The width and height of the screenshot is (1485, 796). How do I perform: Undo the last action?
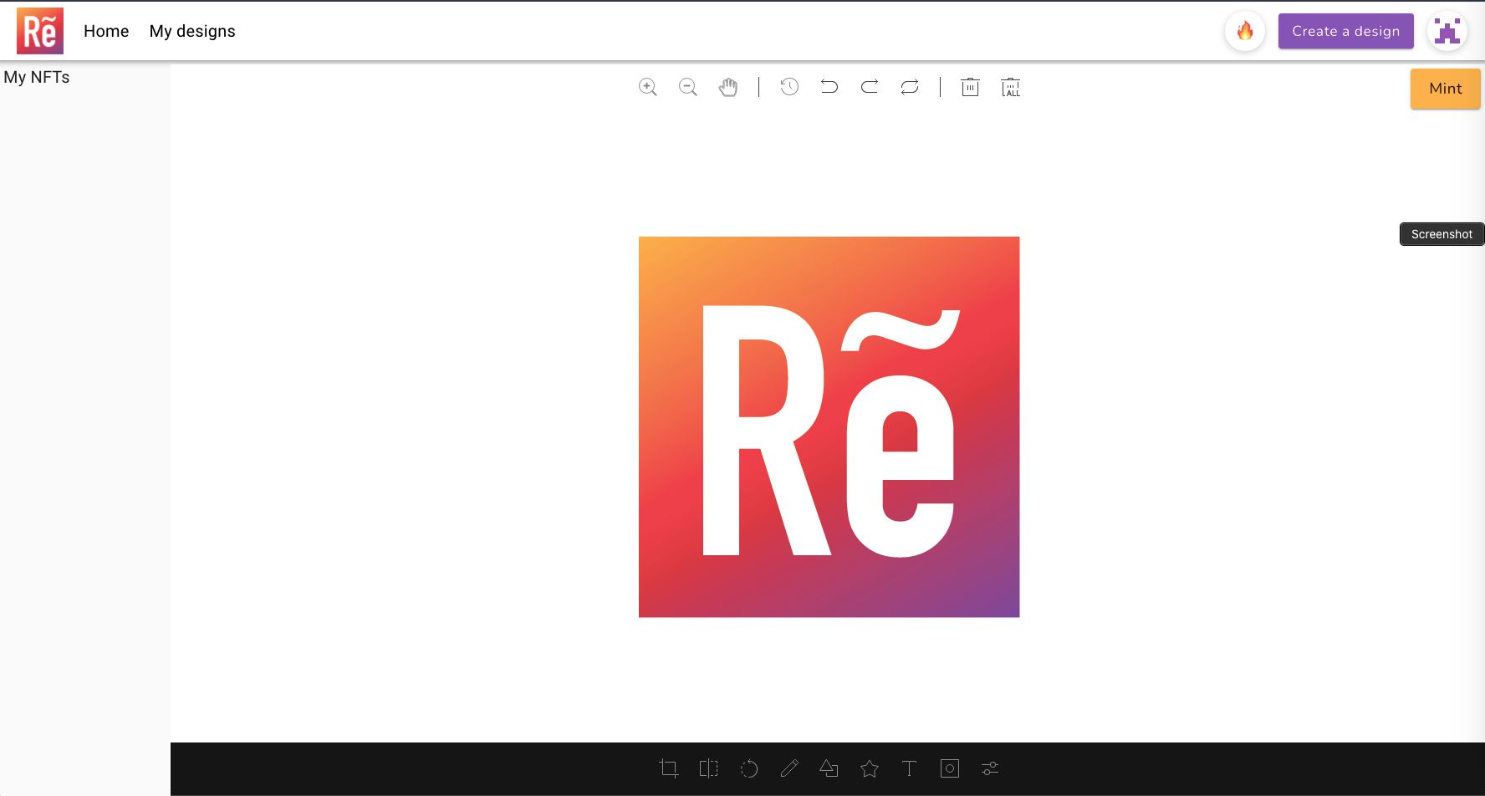pyautogui.click(x=829, y=86)
